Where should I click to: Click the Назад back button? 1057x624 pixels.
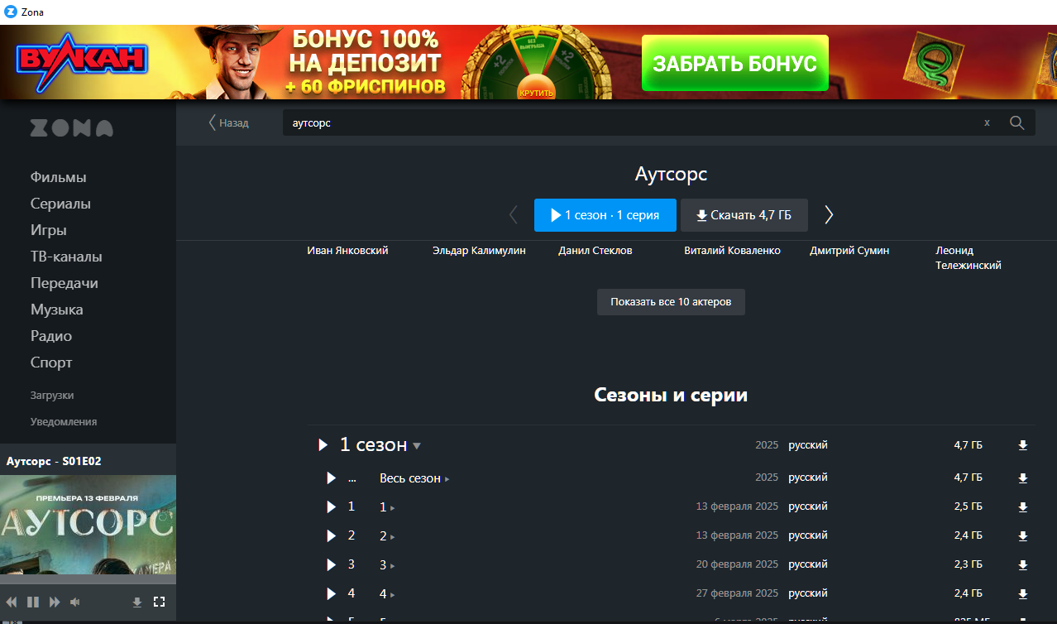tap(228, 122)
